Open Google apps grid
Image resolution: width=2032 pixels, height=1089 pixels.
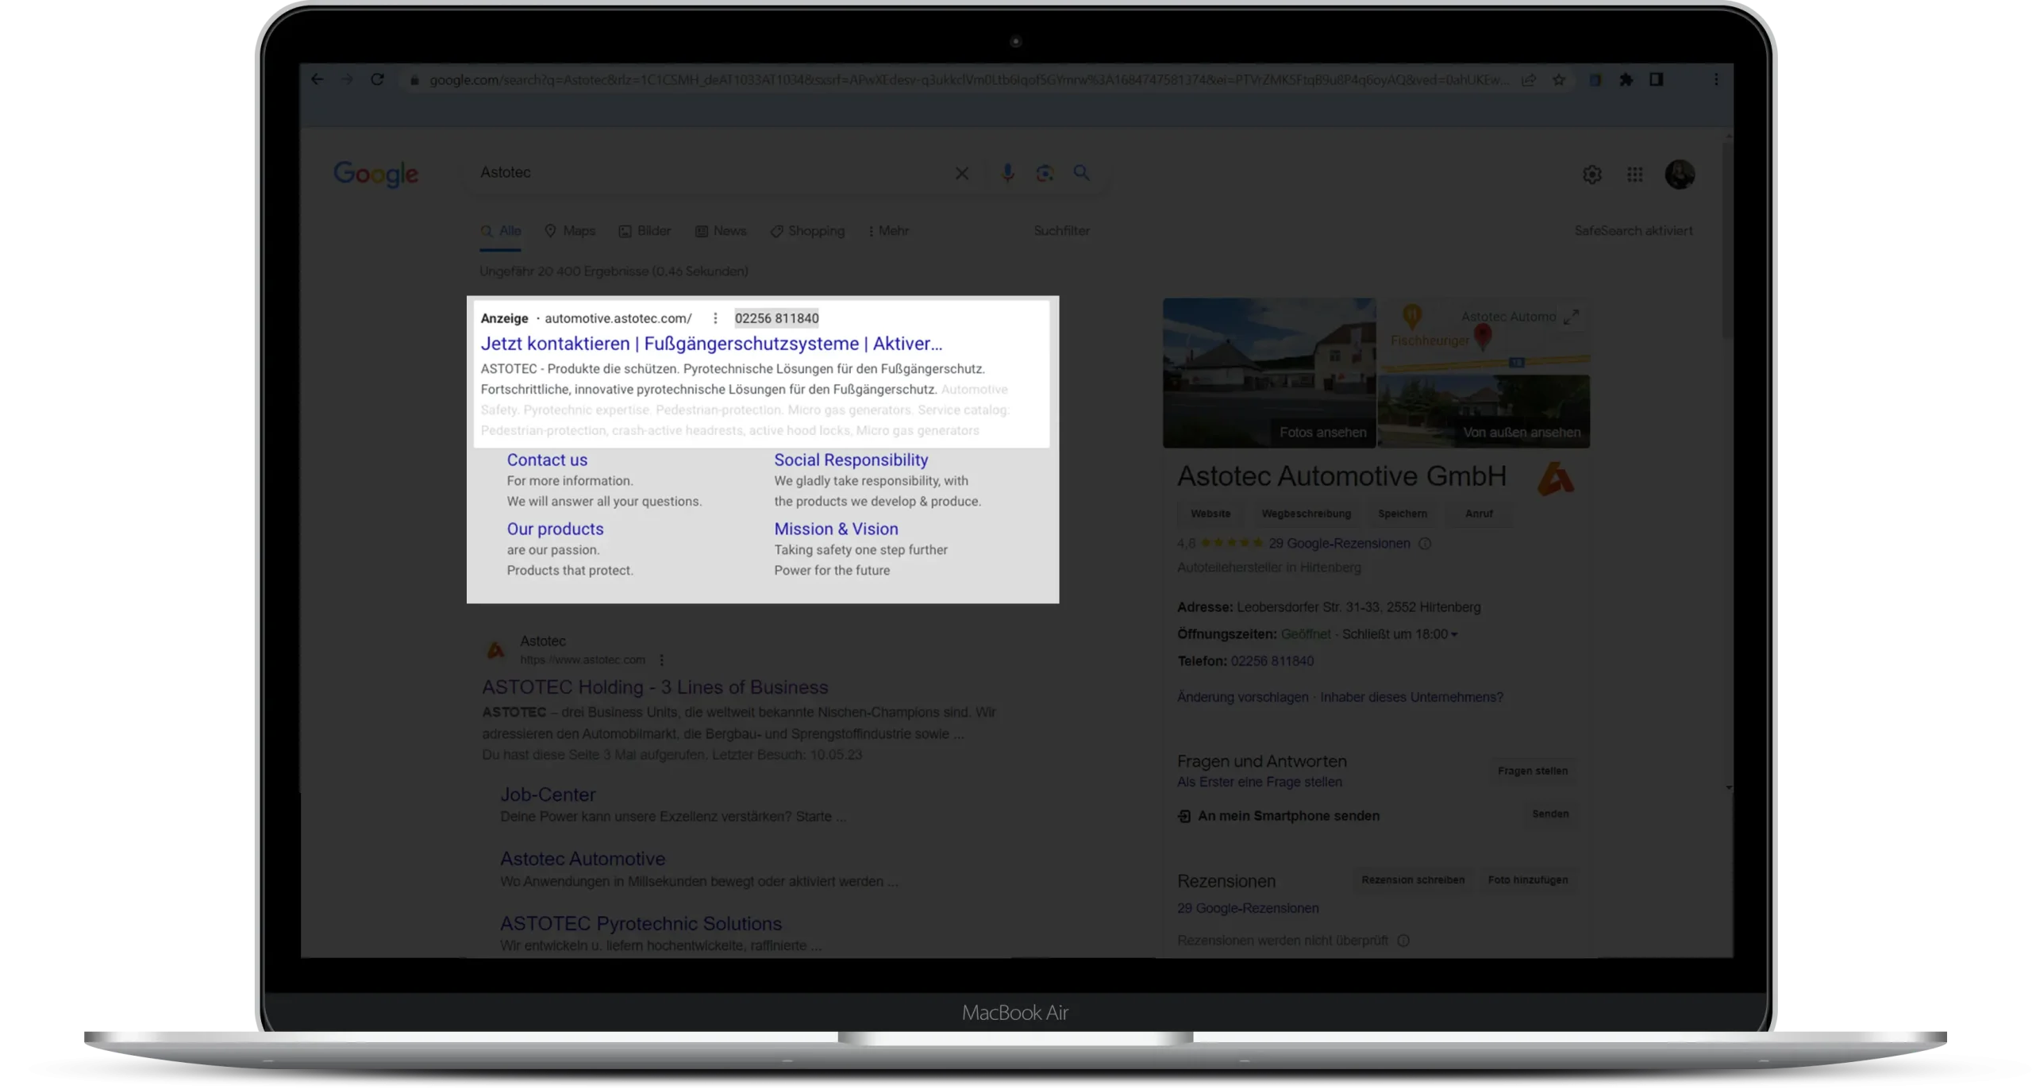[1634, 174]
